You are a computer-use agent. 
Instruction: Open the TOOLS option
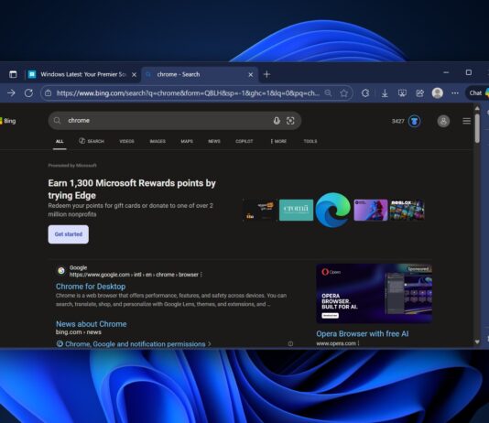(x=310, y=142)
